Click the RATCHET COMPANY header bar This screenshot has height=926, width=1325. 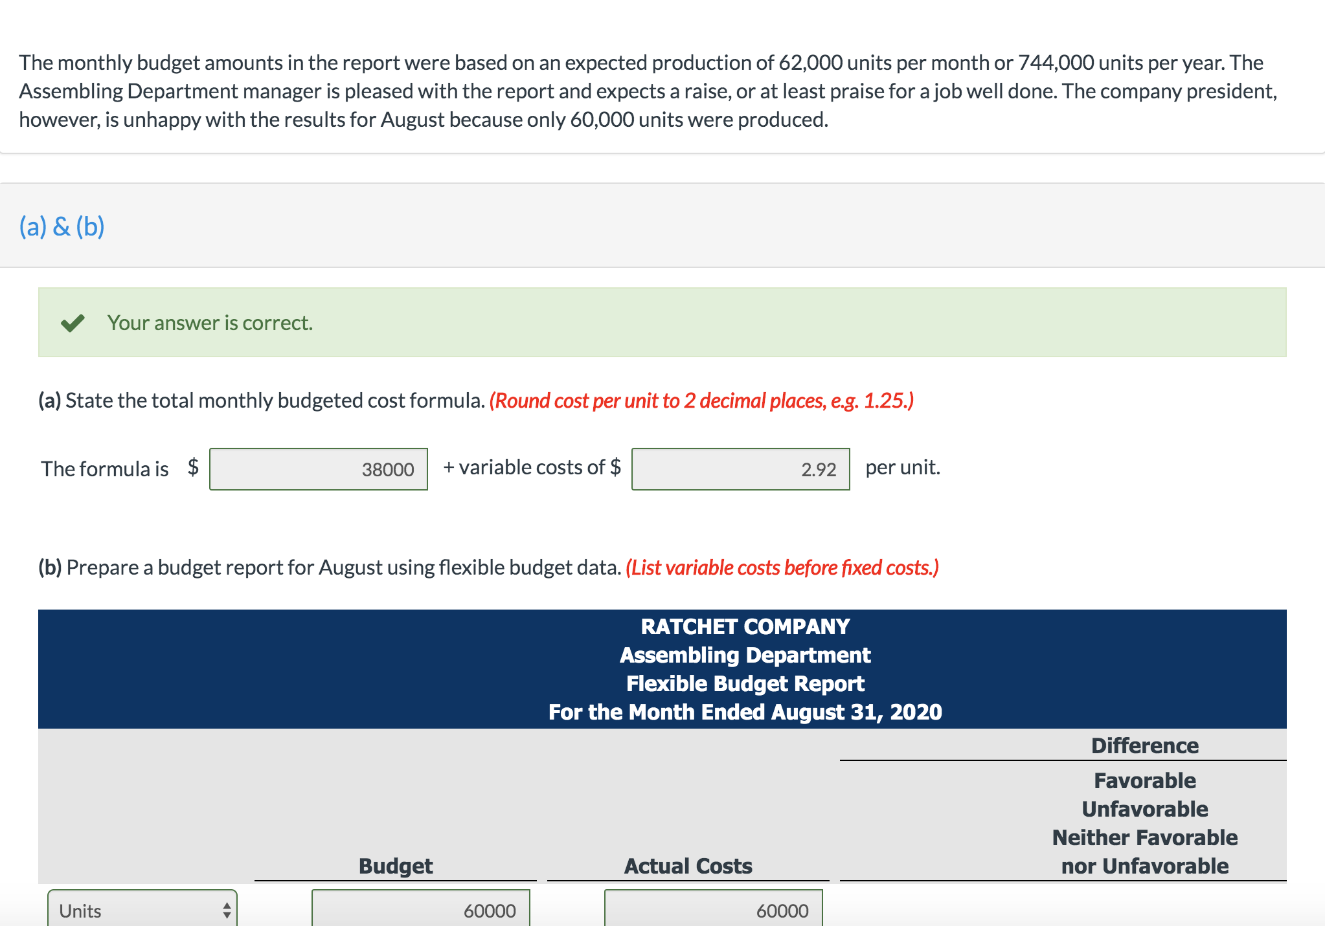point(745,626)
